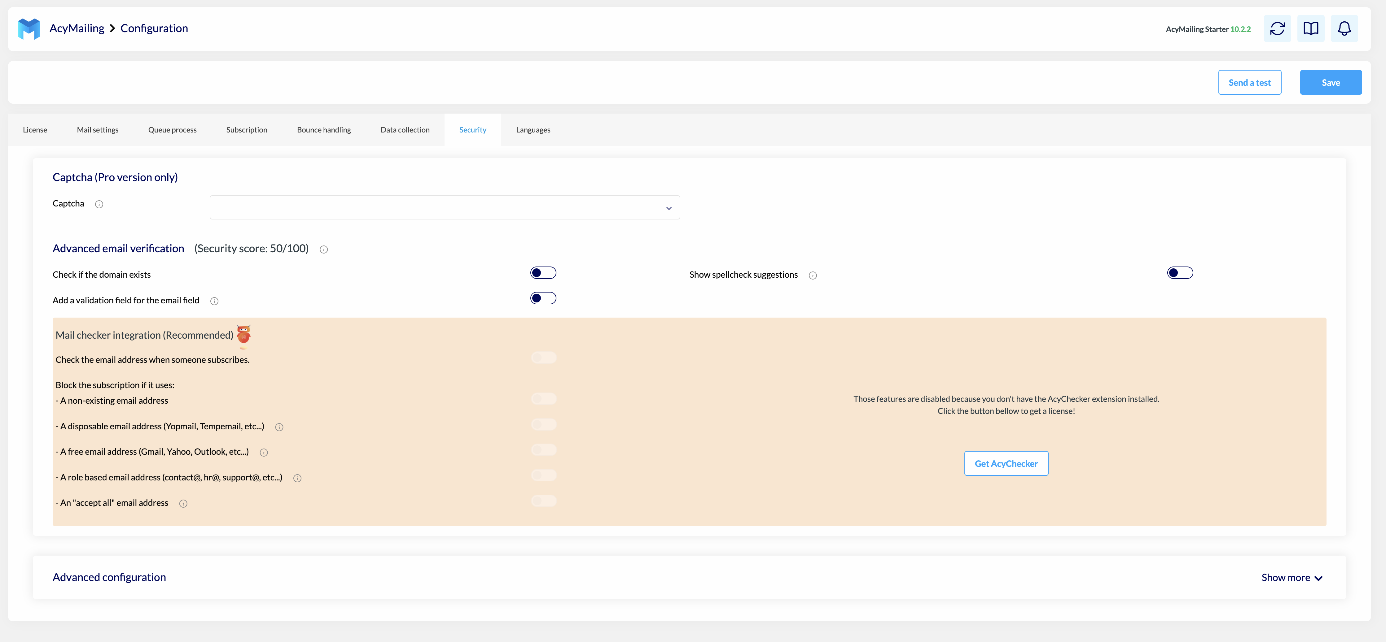Toggle Show spellcheck suggestions switch
The width and height of the screenshot is (1386, 642).
point(1180,273)
